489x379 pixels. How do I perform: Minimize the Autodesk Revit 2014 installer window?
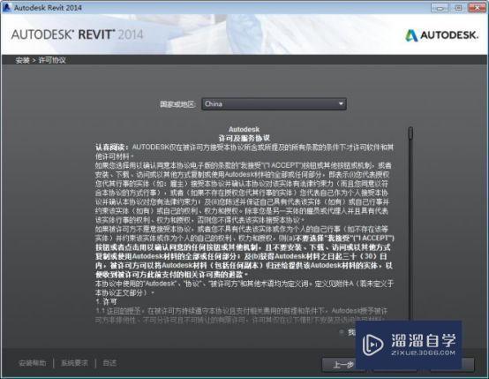tap(440, 8)
